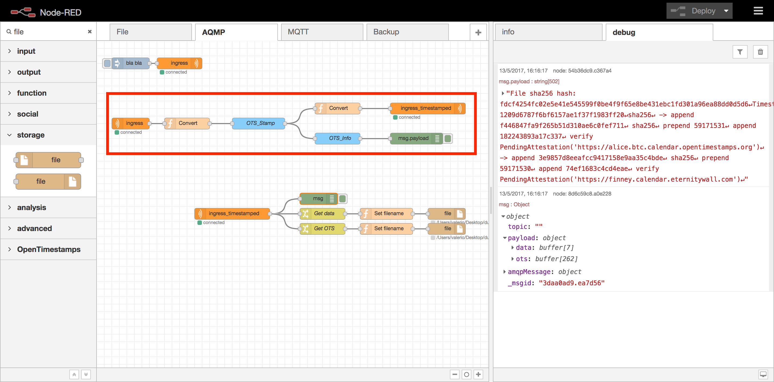Add a new flow tab

478,32
